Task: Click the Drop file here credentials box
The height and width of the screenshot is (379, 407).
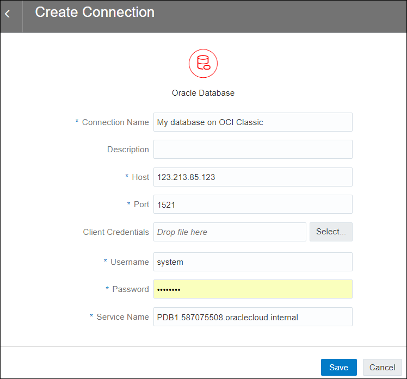Action: (x=230, y=232)
